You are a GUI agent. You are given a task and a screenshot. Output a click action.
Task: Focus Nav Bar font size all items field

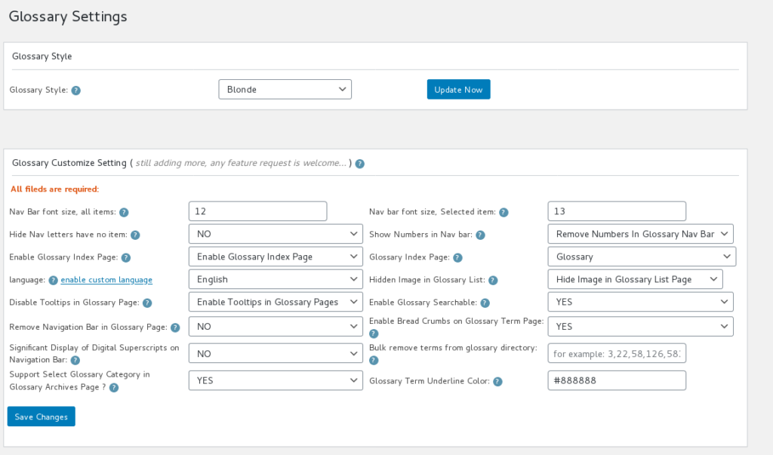tap(258, 211)
